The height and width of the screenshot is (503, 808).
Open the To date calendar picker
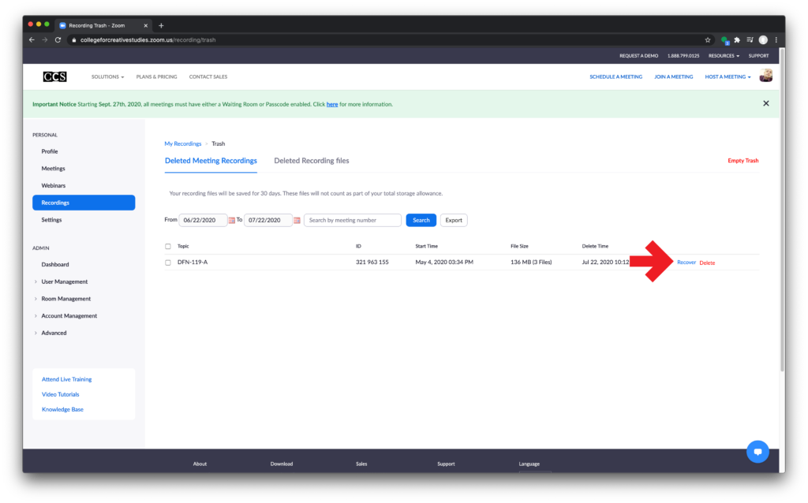pos(297,221)
